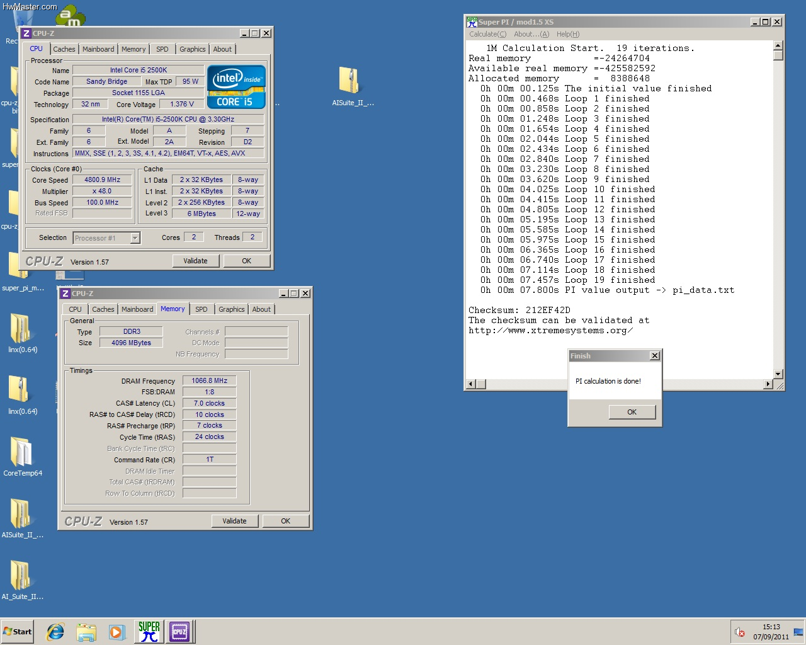Screen dimensions: 806x645
Task: Open the CoreTemp64 folder on desktop
Action: pyautogui.click(x=23, y=456)
